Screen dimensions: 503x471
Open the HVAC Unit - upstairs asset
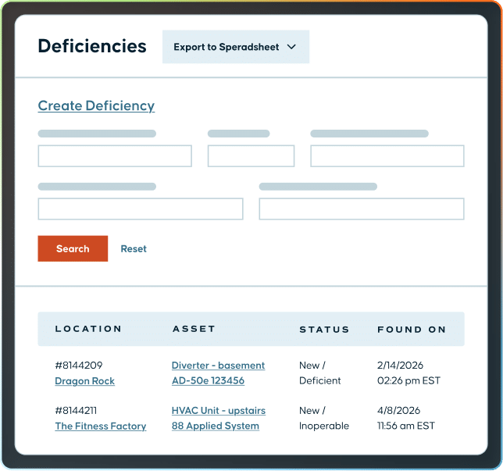pos(219,411)
